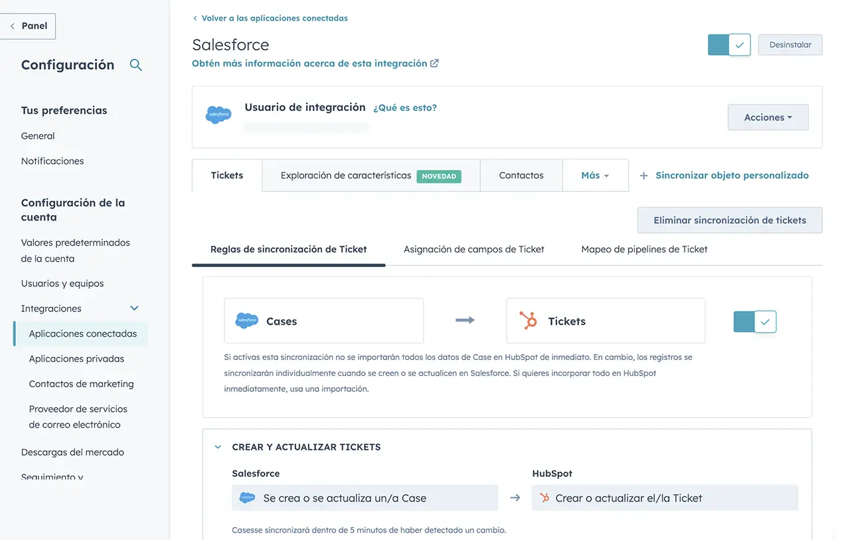
Task: Click the '¿Qué es esto?' link
Action: tap(405, 108)
